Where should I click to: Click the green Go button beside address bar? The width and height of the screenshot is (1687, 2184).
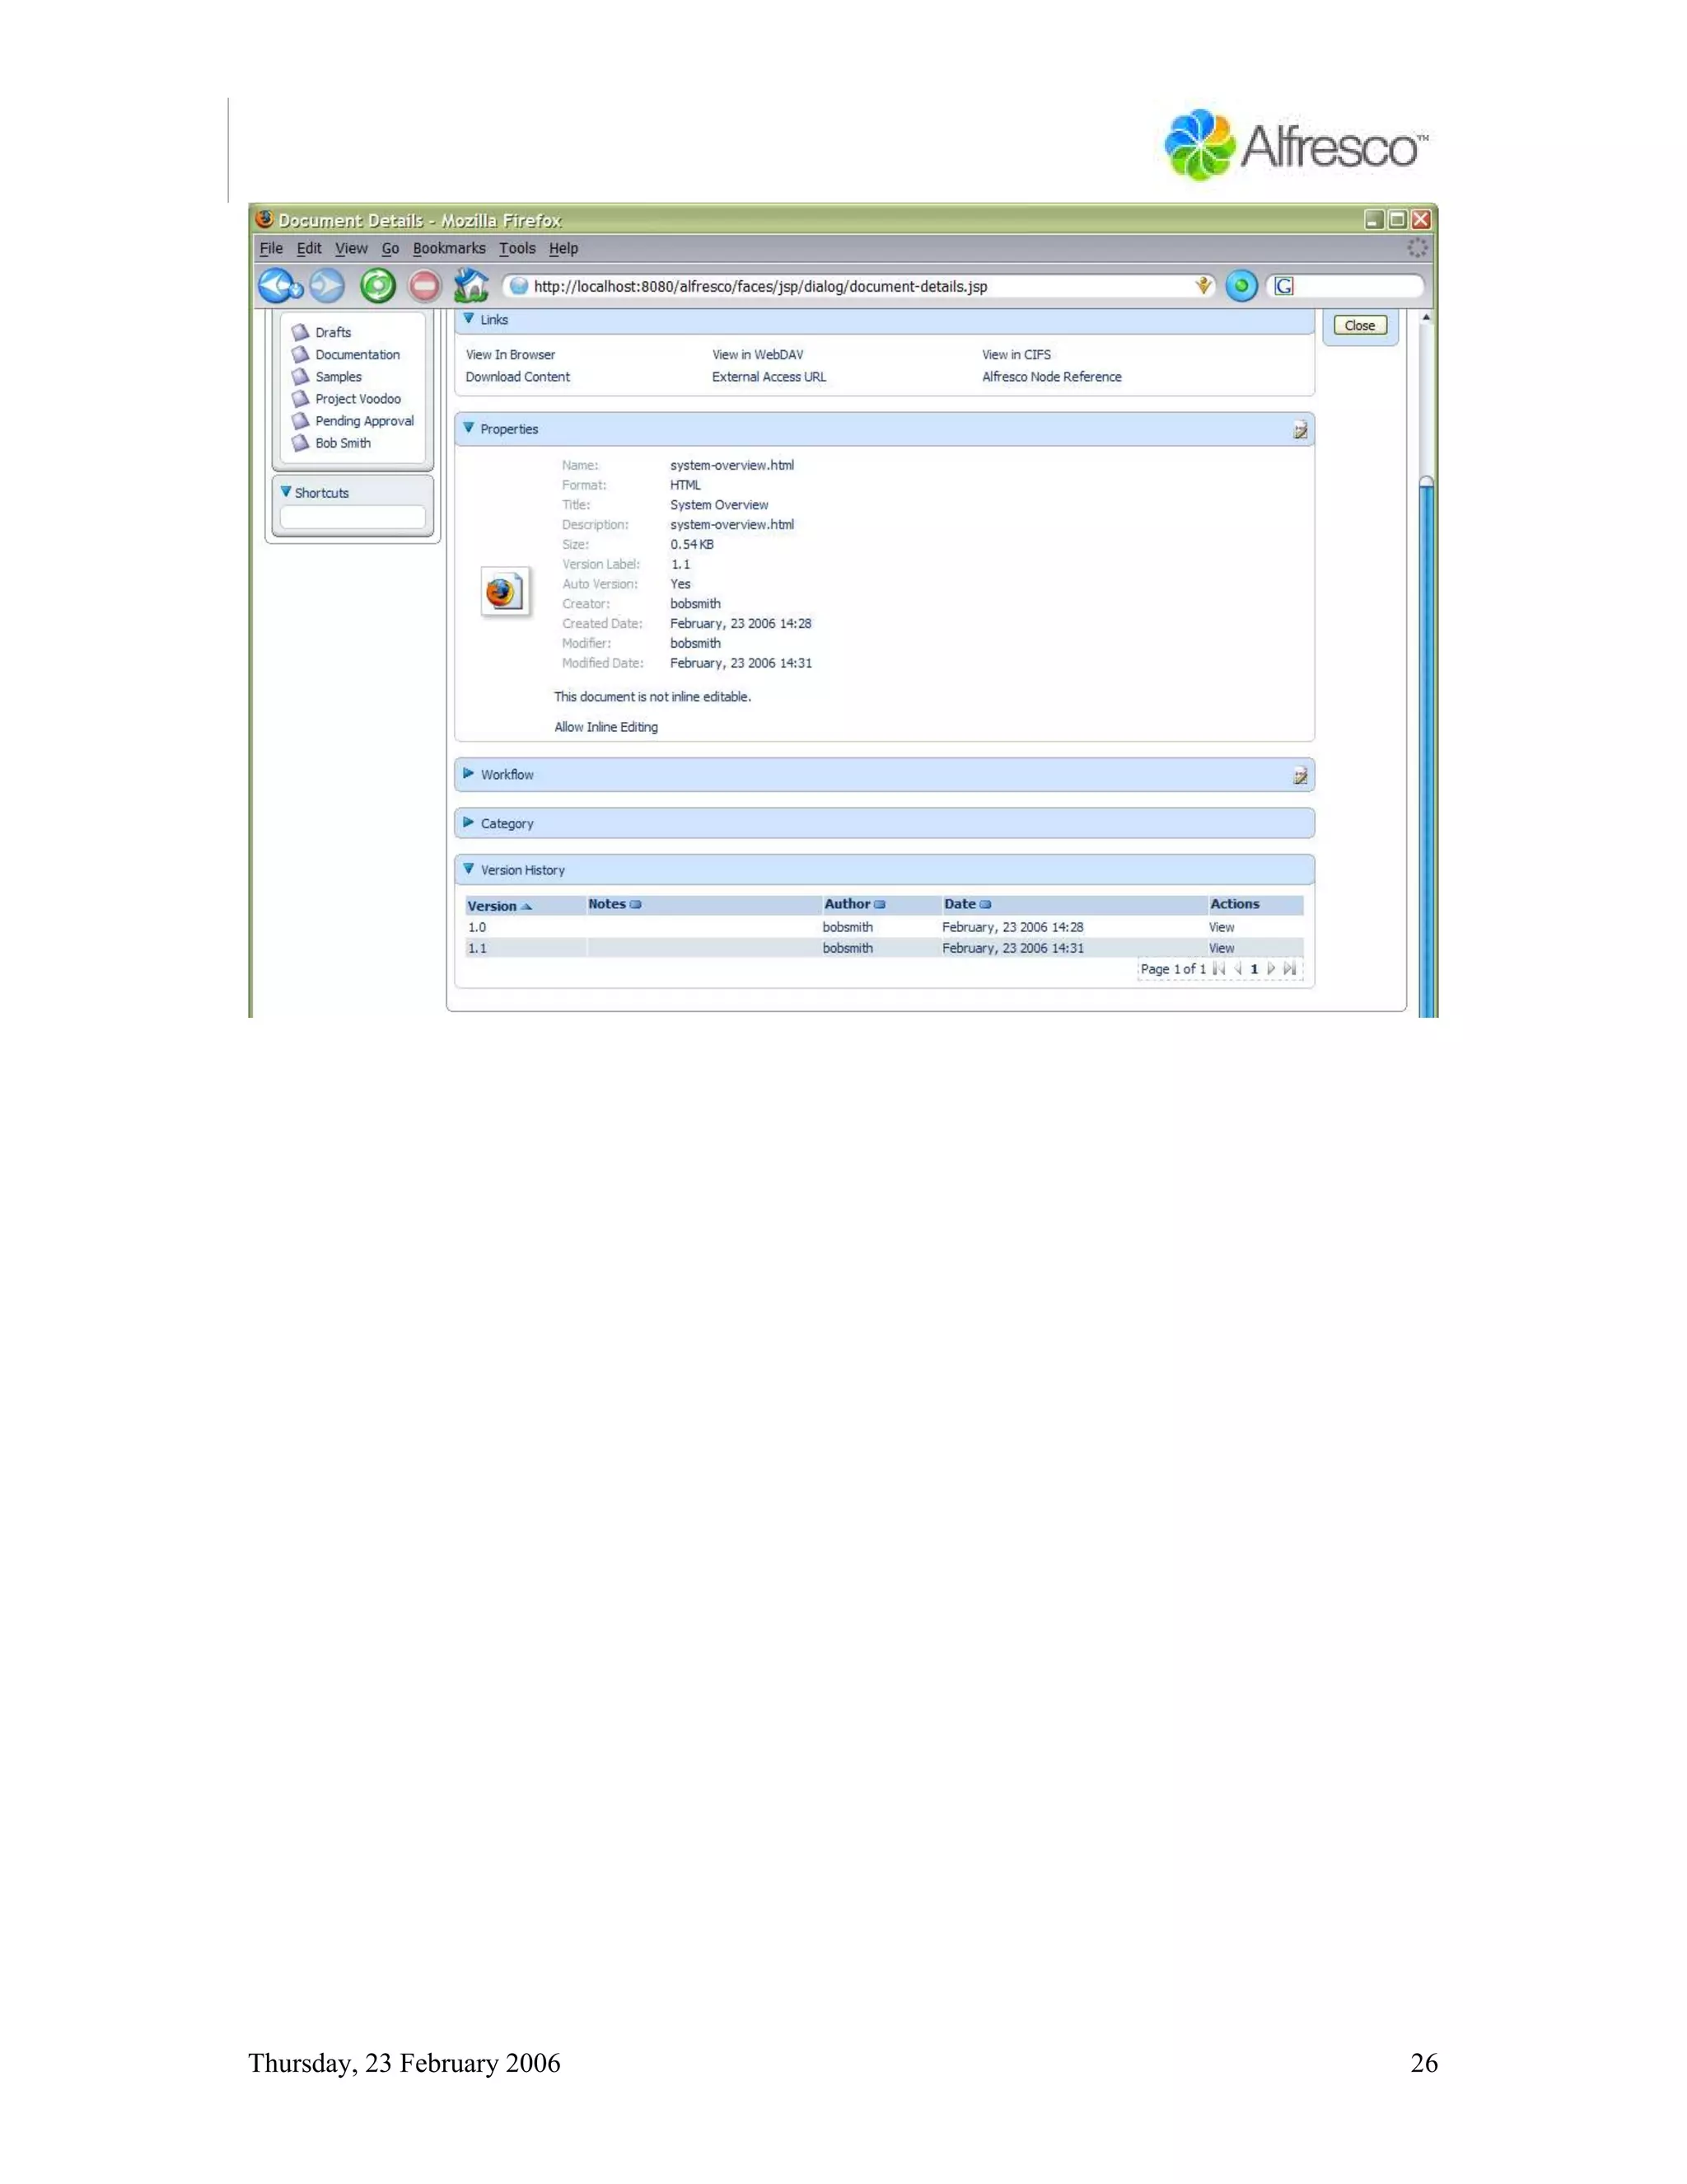coord(1241,287)
